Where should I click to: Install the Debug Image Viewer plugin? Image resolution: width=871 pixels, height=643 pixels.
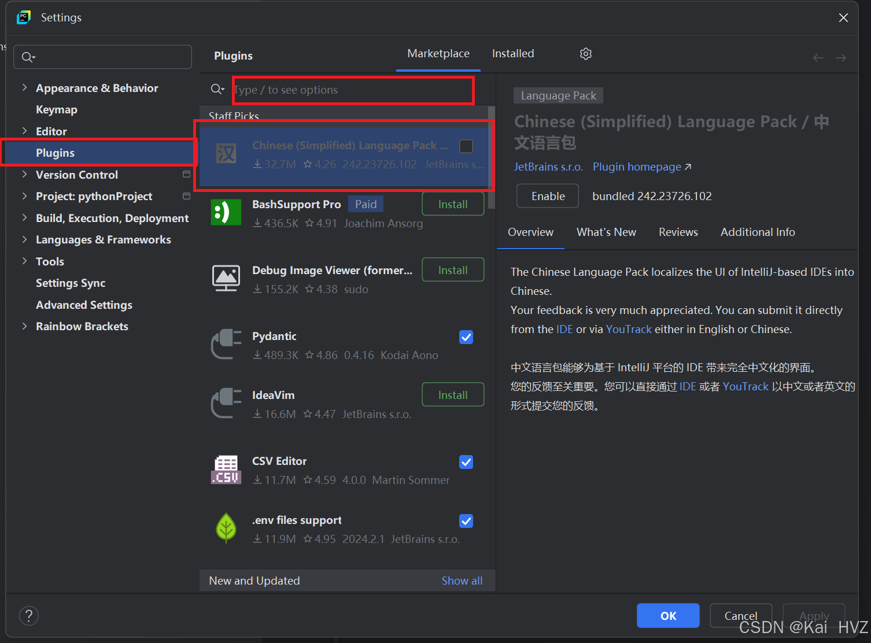click(453, 270)
